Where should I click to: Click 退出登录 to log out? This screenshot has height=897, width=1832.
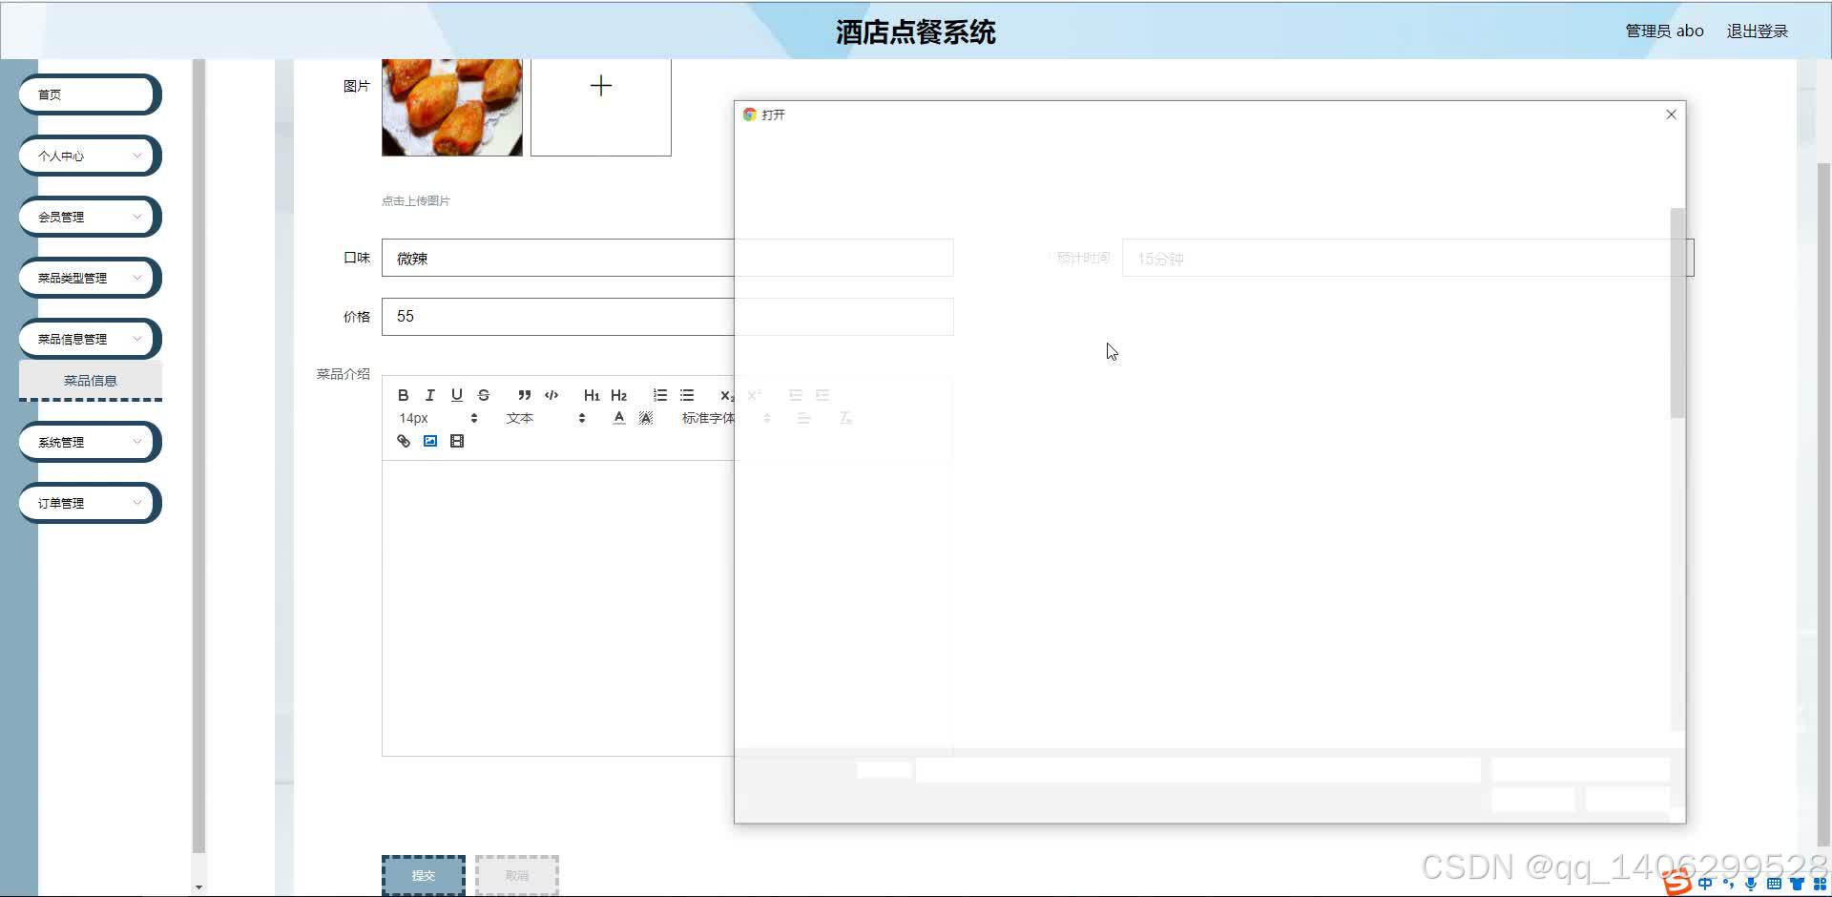coord(1757,31)
